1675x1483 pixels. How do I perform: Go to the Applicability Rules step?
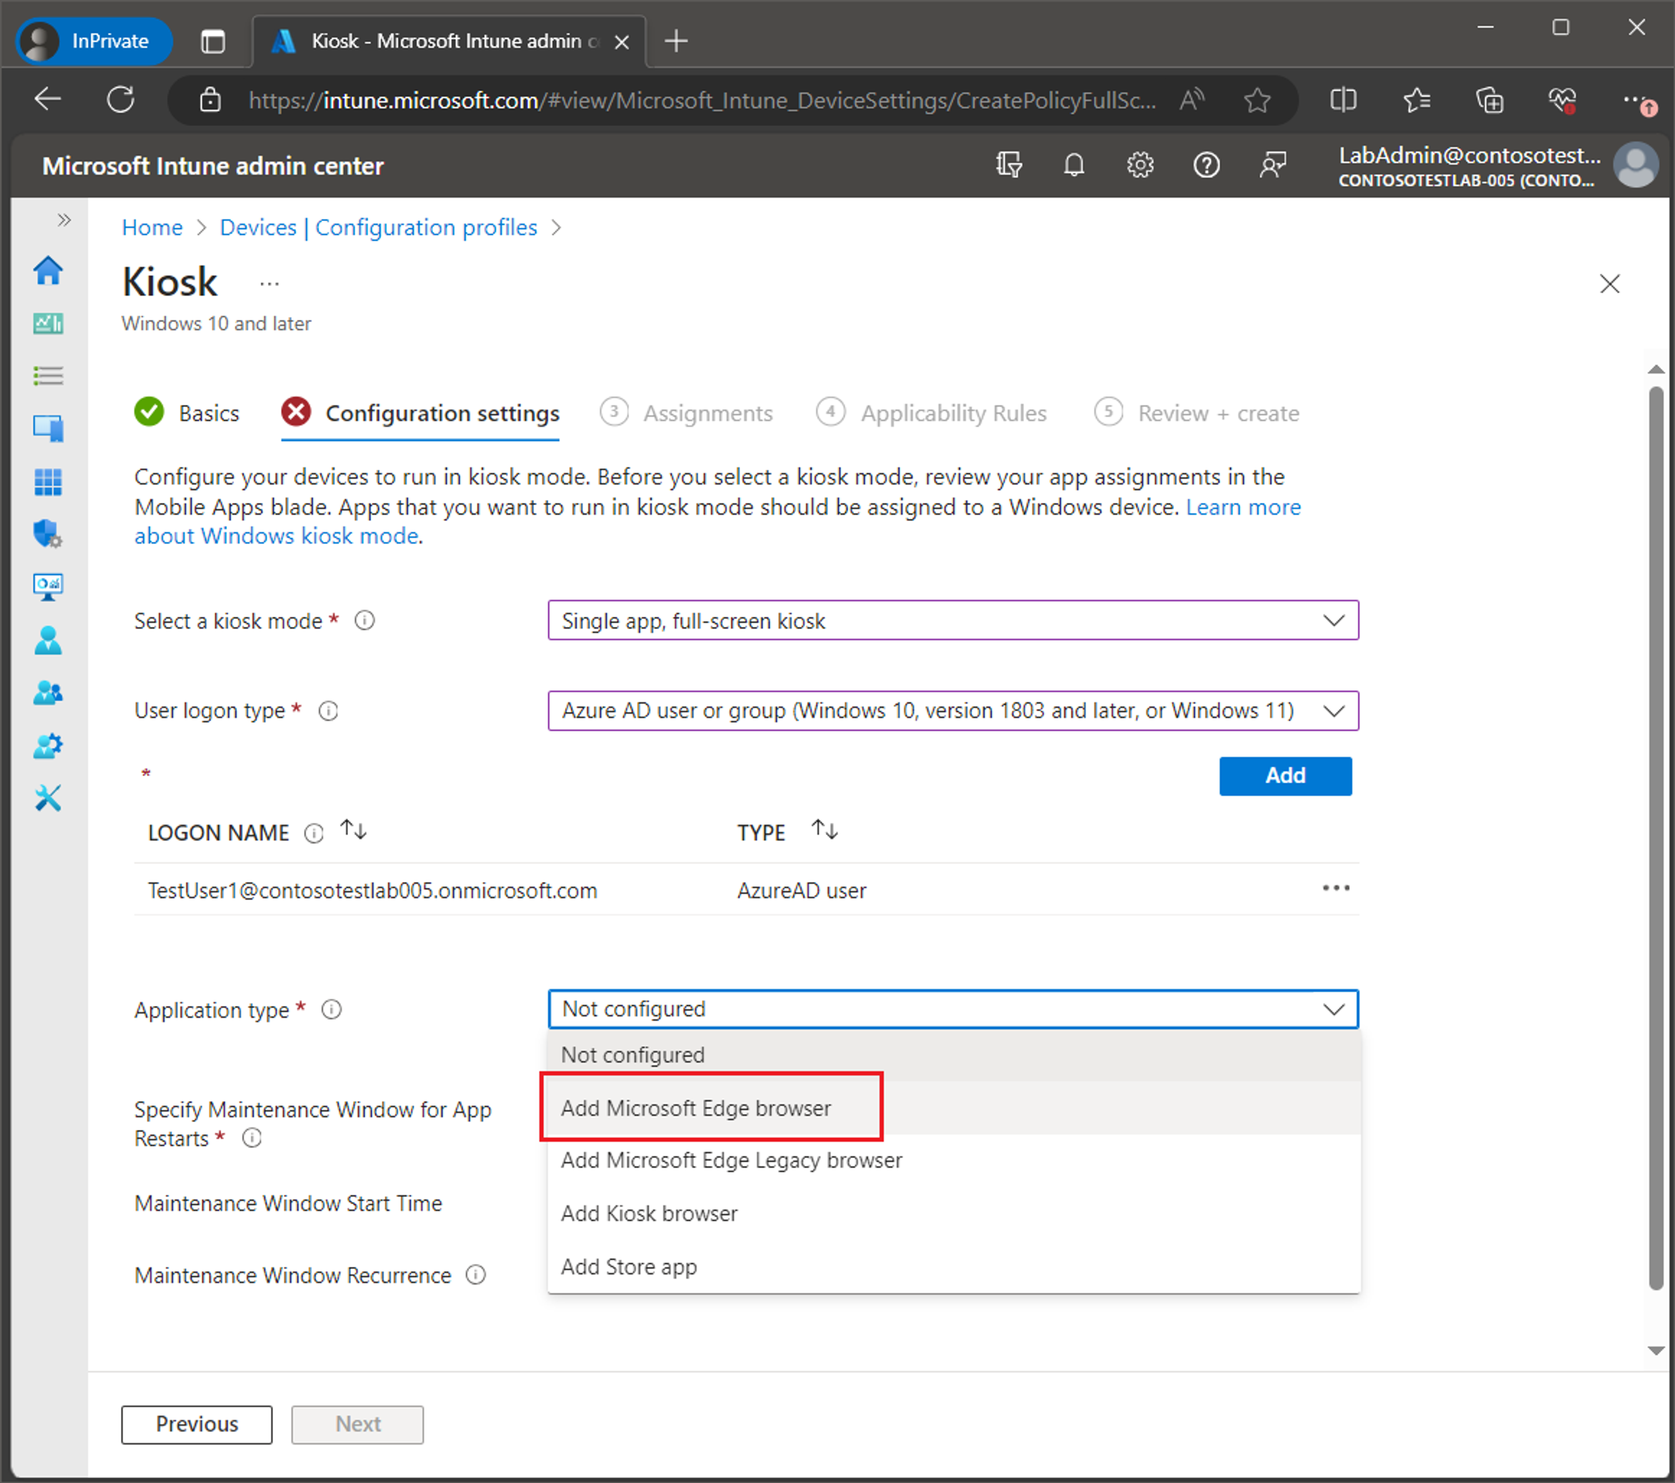pos(932,412)
